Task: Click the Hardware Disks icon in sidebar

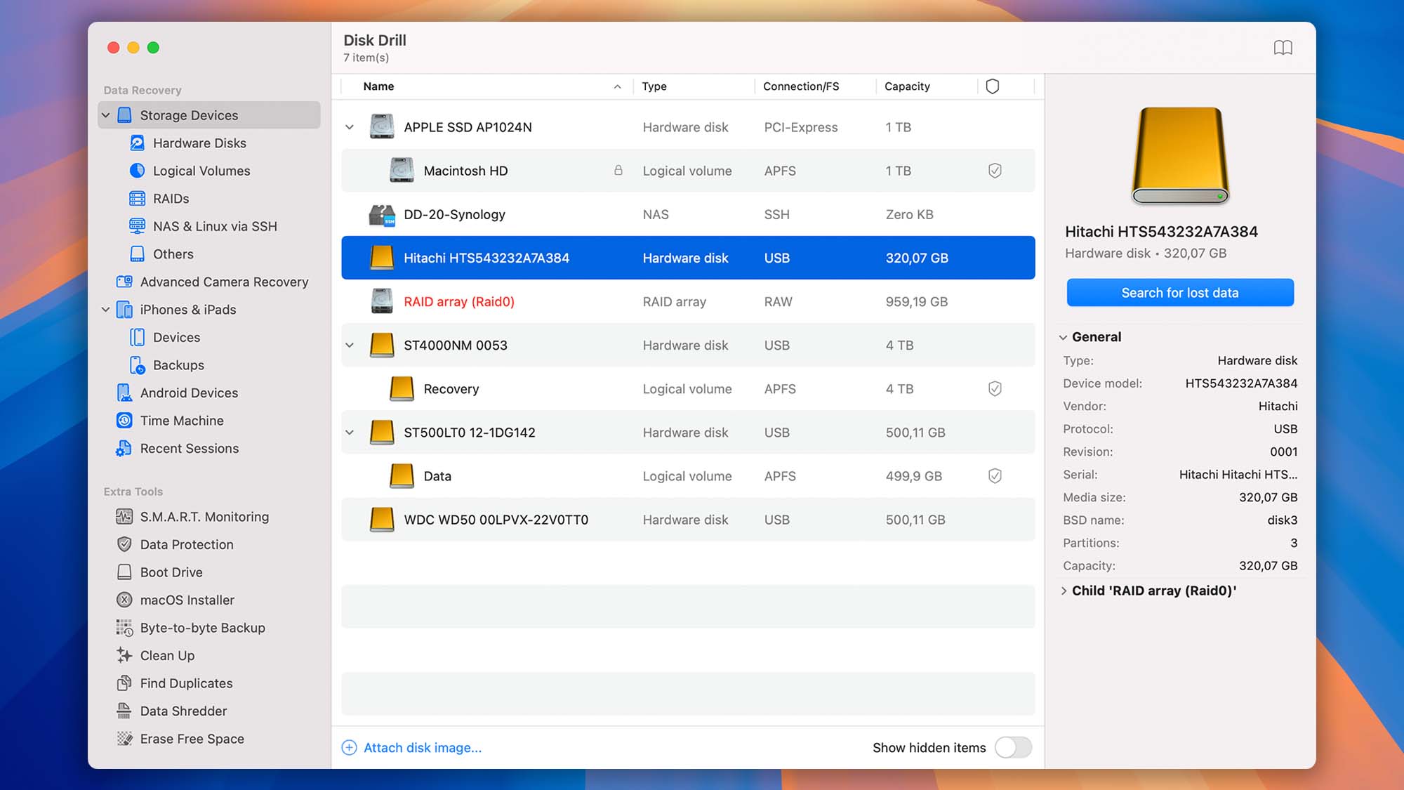Action: pos(138,143)
